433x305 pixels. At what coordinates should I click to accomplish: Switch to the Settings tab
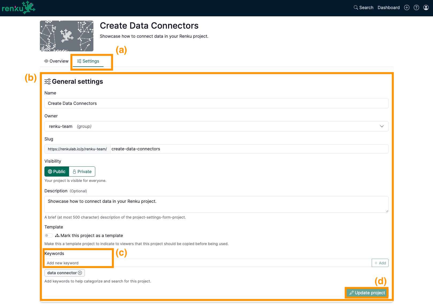88,61
